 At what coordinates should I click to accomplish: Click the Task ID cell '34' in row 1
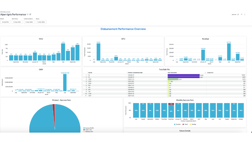tap(89, 75)
